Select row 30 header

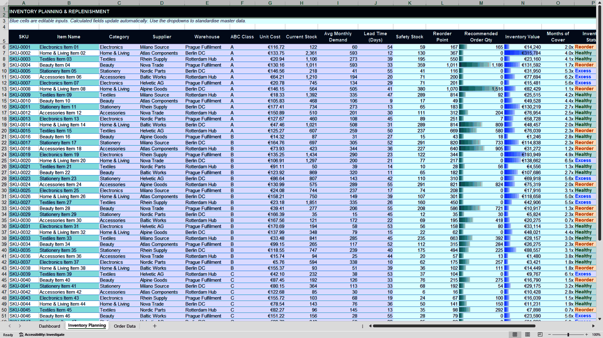[x=4, y=190]
